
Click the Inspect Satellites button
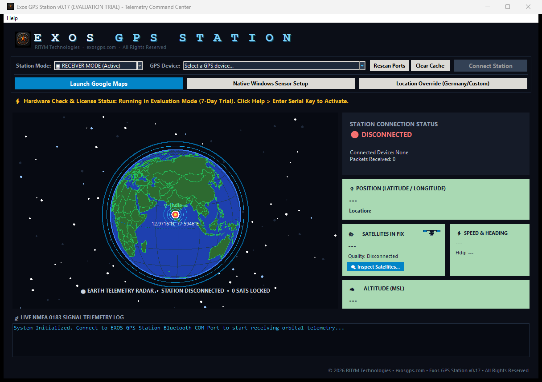[375, 267]
